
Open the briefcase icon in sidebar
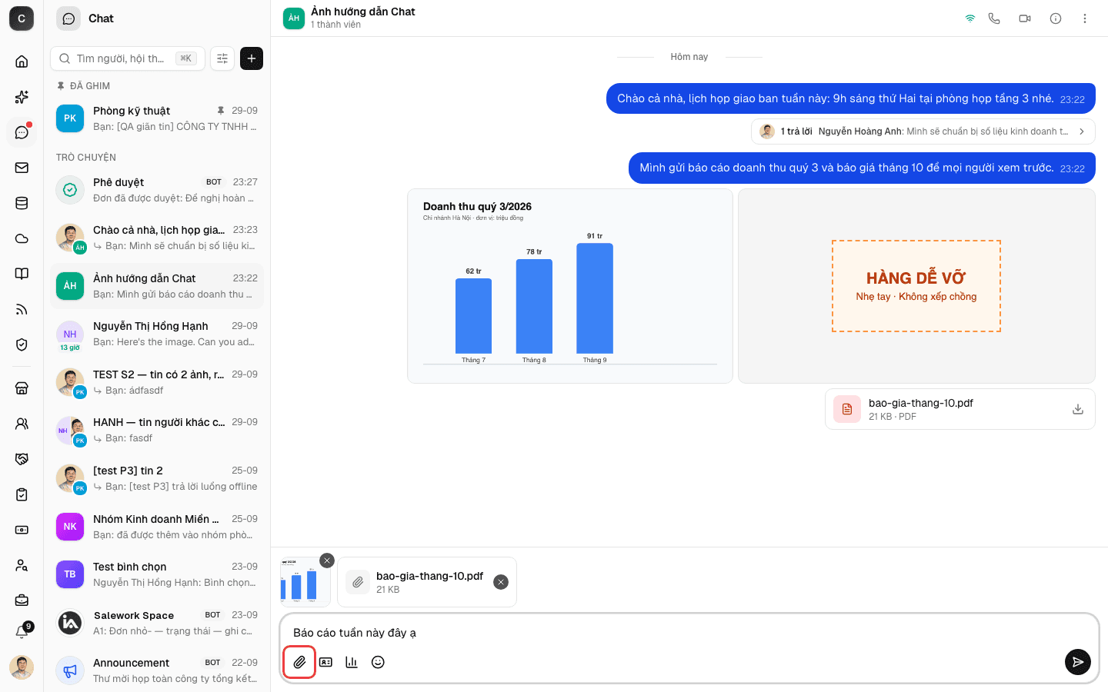[22, 601]
